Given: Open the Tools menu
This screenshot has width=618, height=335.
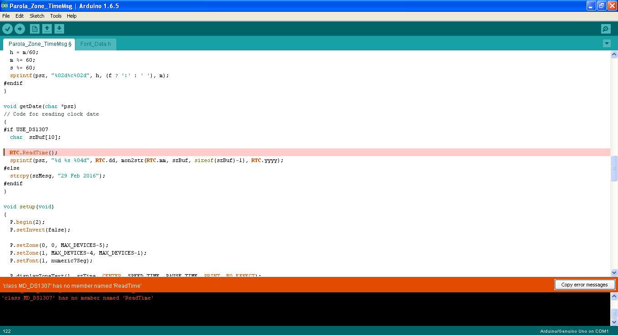Looking at the screenshot, I should [x=55, y=15].
